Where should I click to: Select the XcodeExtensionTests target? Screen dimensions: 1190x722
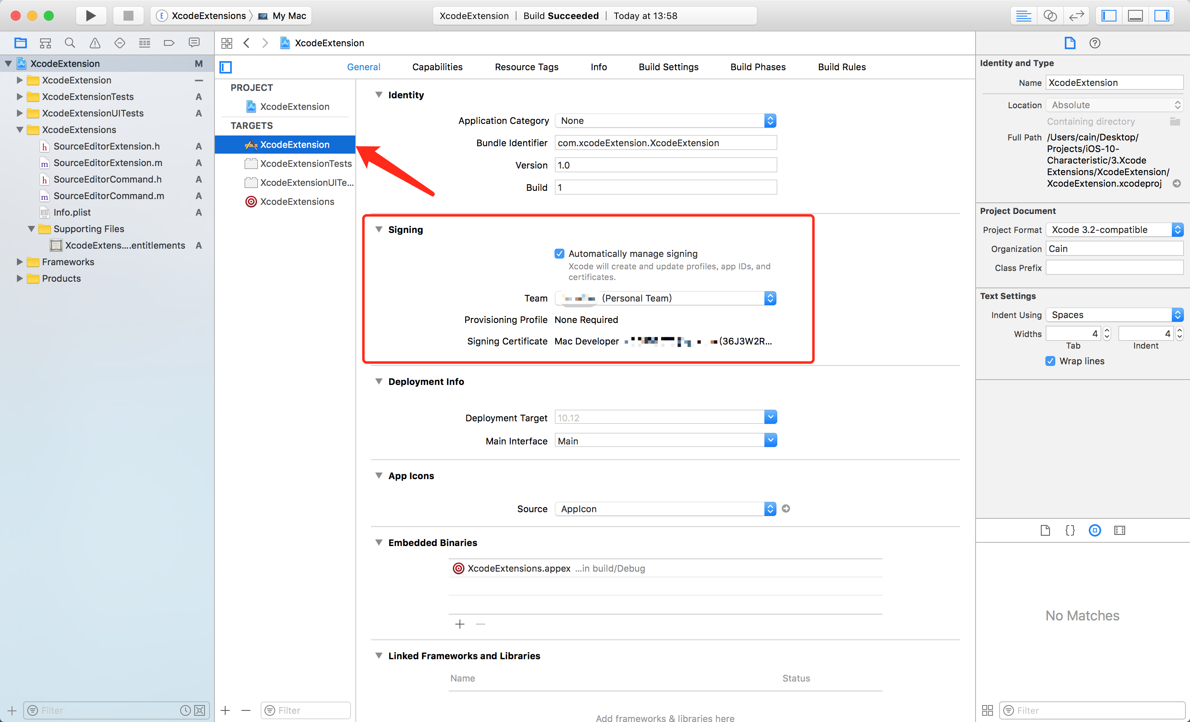tap(305, 164)
